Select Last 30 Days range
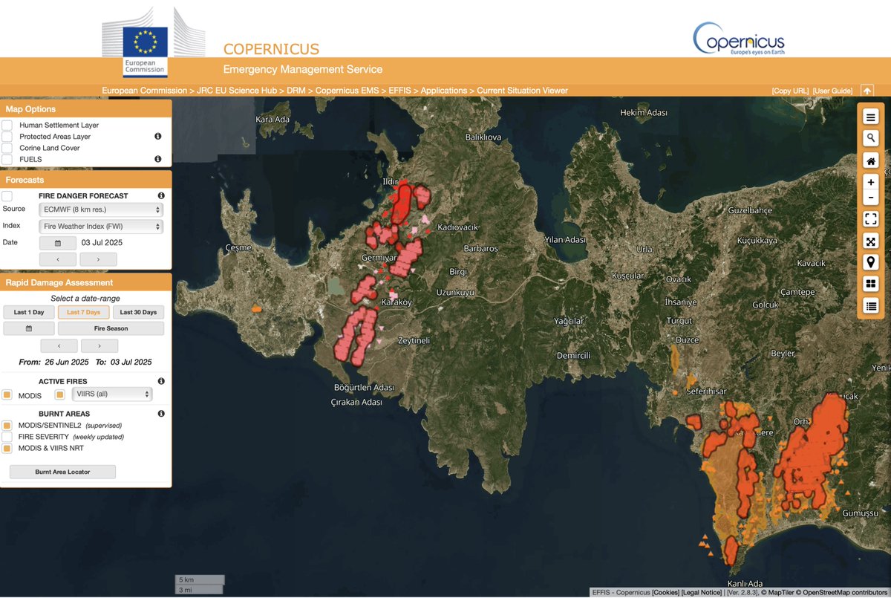Viewport: 891px width, 598px height. [x=138, y=312]
